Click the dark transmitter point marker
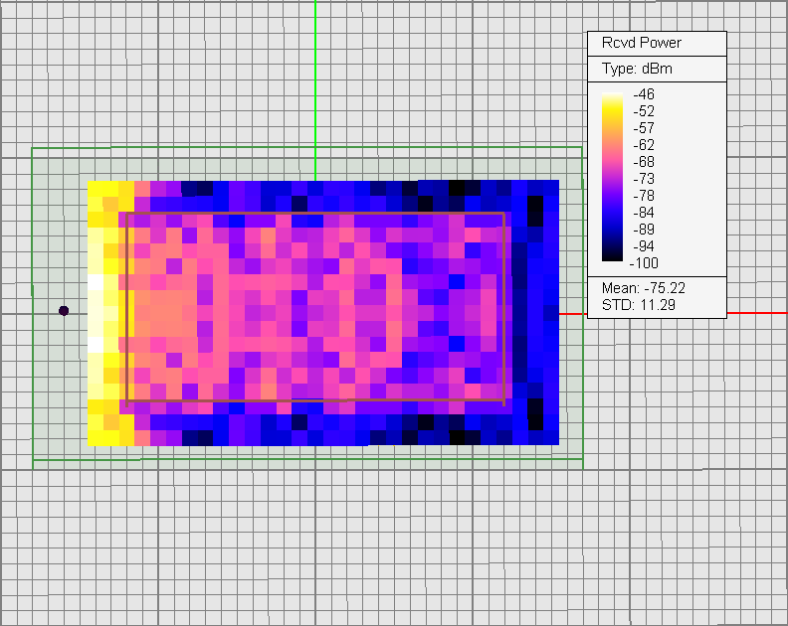788x626 pixels. click(x=64, y=311)
